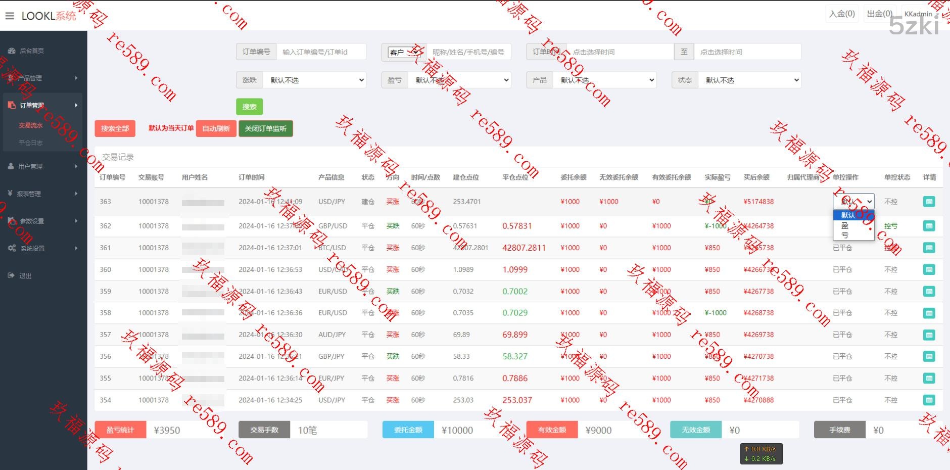The height and width of the screenshot is (470, 950).
Task: Click details icon for order 357
Action: point(929,335)
